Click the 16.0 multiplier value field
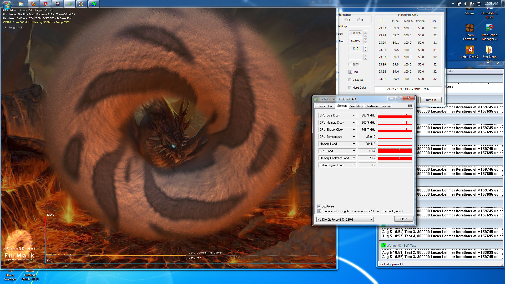Screen dimensions: 505x284 pyautogui.click(x=356, y=49)
